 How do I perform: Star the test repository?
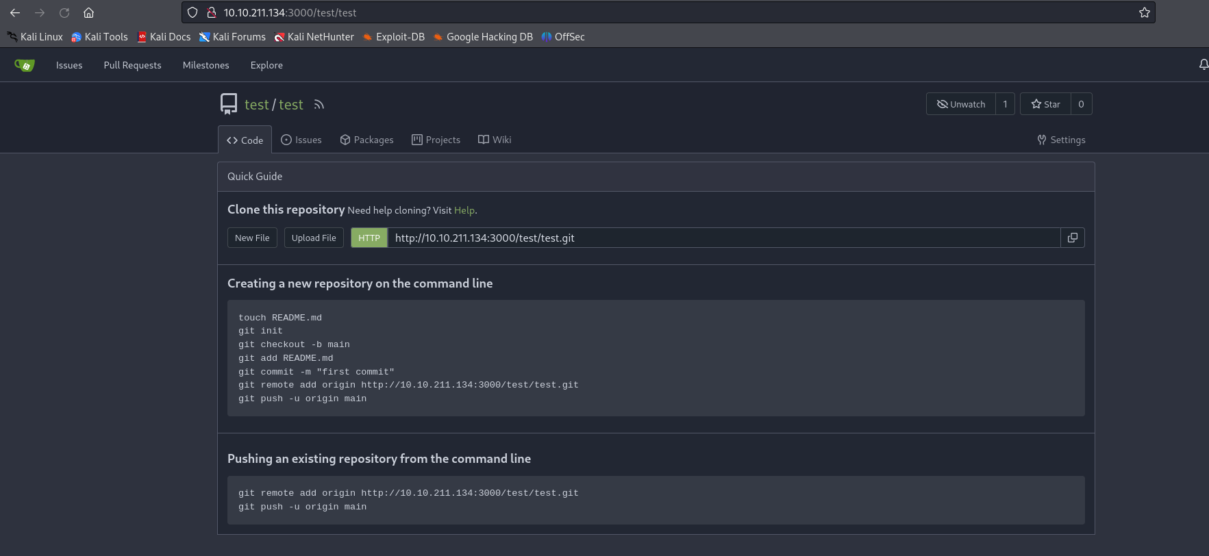pos(1045,104)
